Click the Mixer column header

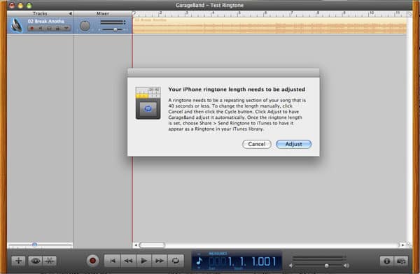tap(103, 13)
